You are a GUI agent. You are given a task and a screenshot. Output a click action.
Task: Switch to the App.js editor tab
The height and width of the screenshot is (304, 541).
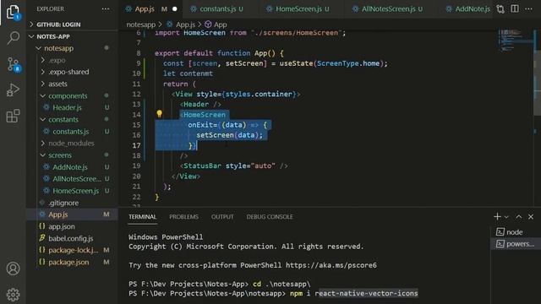pos(150,9)
